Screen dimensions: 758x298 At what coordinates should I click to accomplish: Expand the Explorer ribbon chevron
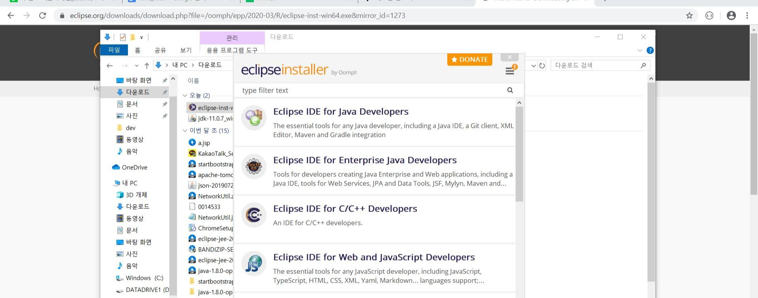640,50
